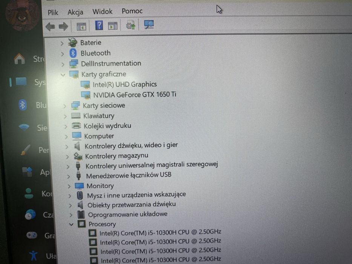The height and width of the screenshot is (264, 352).
Task: Collapse the Karty graficzne category
Action: click(63, 75)
